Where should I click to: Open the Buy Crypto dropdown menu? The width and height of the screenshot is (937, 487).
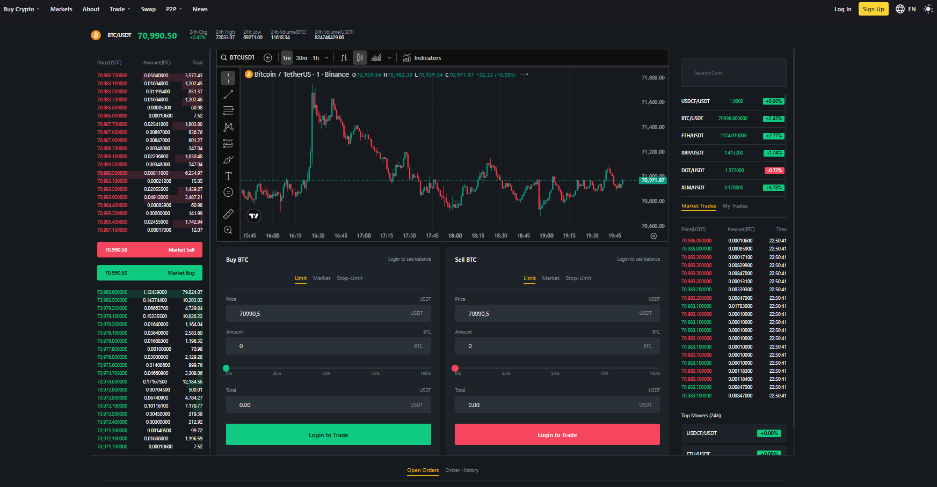pyautogui.click(x=21, y=9)
